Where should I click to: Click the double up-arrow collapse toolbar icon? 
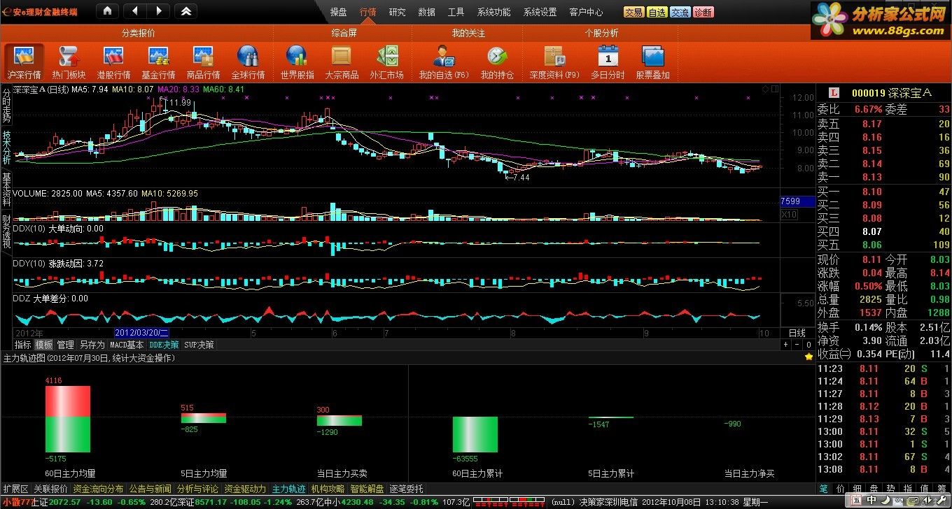click(x=185, y=11)
